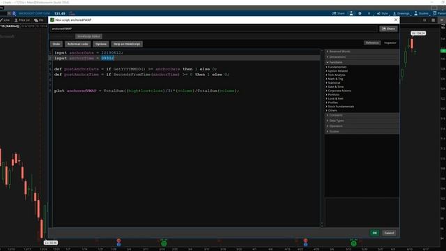Expand the Data Types section
Image resolution: width=446 pixels, height=251 pixels.
coord(362,121)
